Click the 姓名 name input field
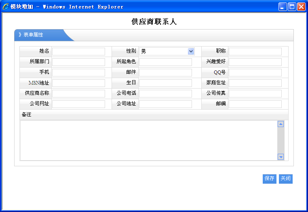This screenshot has height=212, width=308. point(78,51)
